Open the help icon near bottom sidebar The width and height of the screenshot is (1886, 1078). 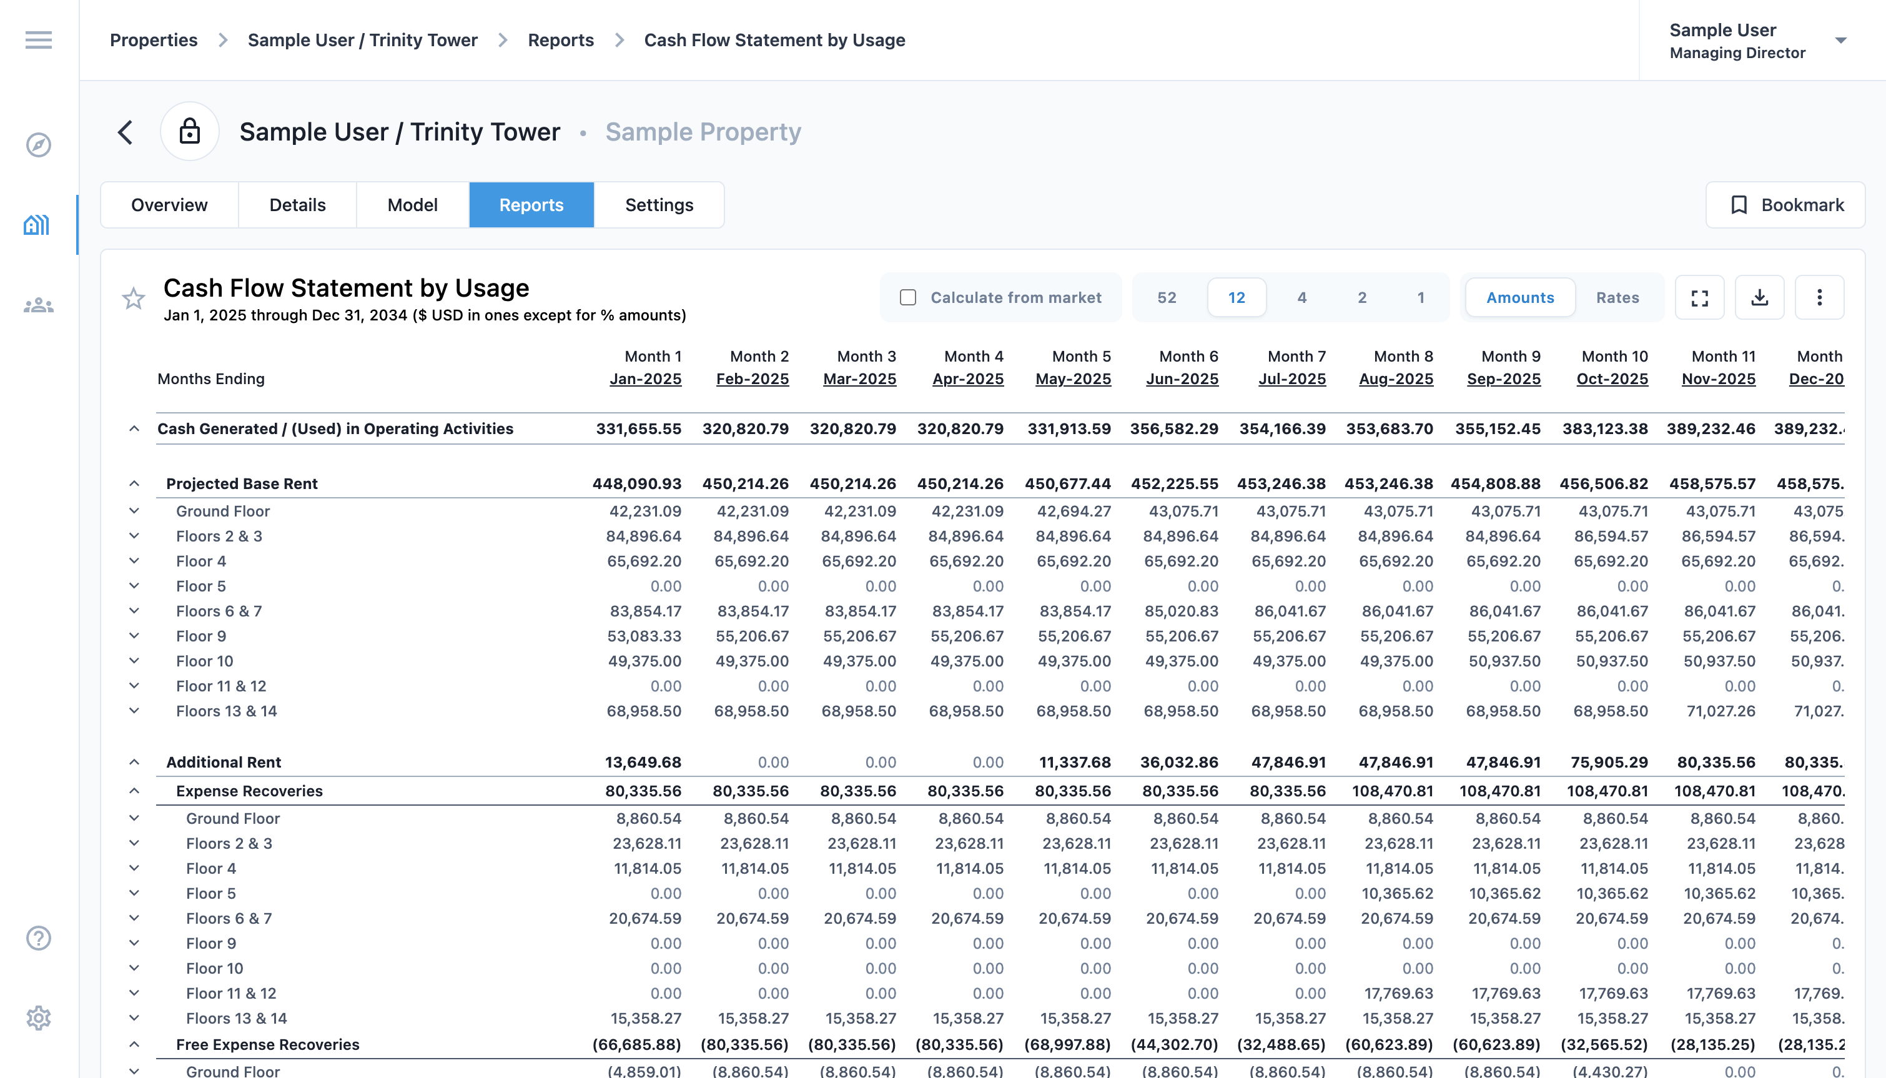click(x=37, y=937)
